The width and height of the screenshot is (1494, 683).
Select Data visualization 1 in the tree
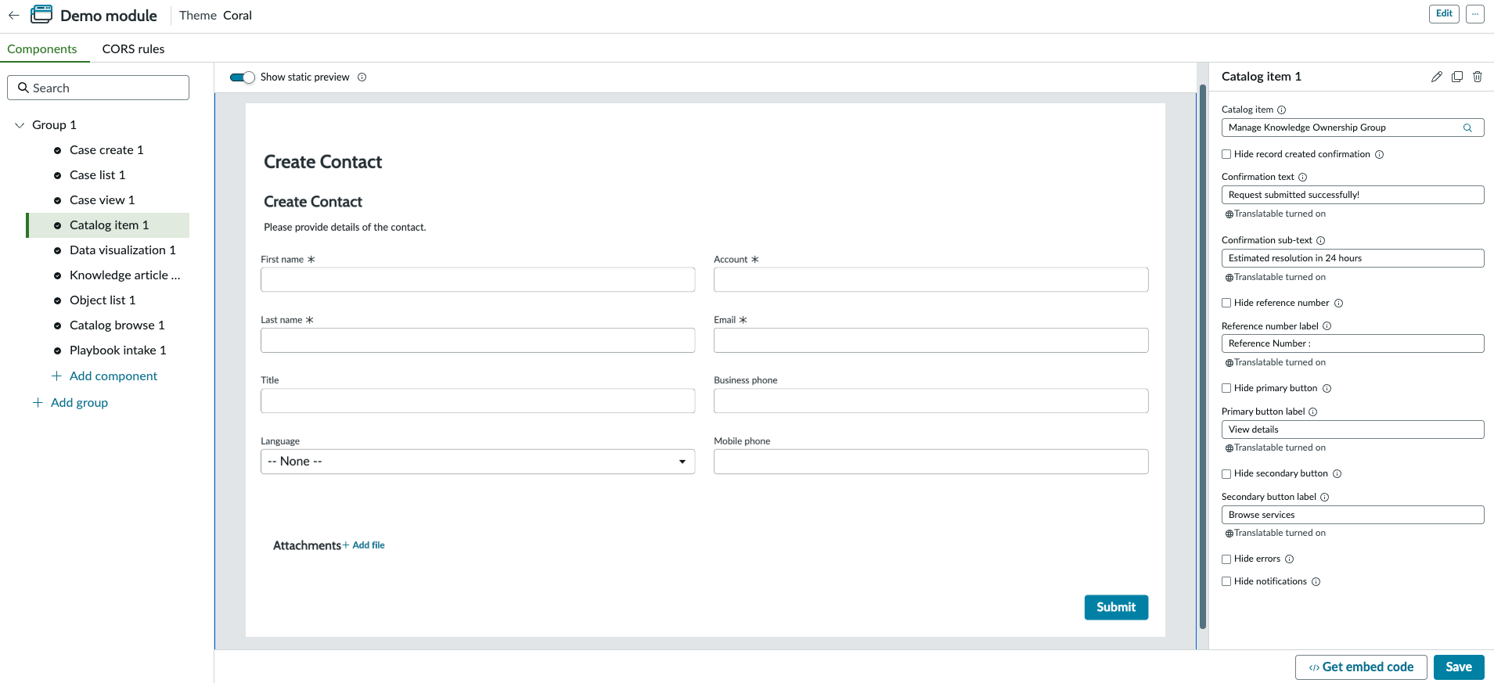[122, 250]
